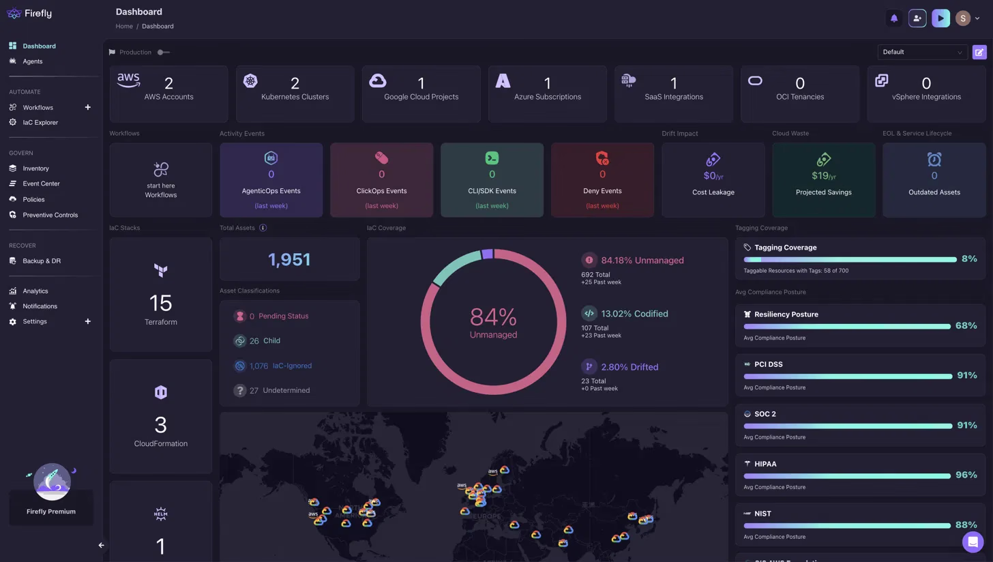Toggle the Production switch
Image resolution: width=993 pixels, height=562 pixels.
163,52
